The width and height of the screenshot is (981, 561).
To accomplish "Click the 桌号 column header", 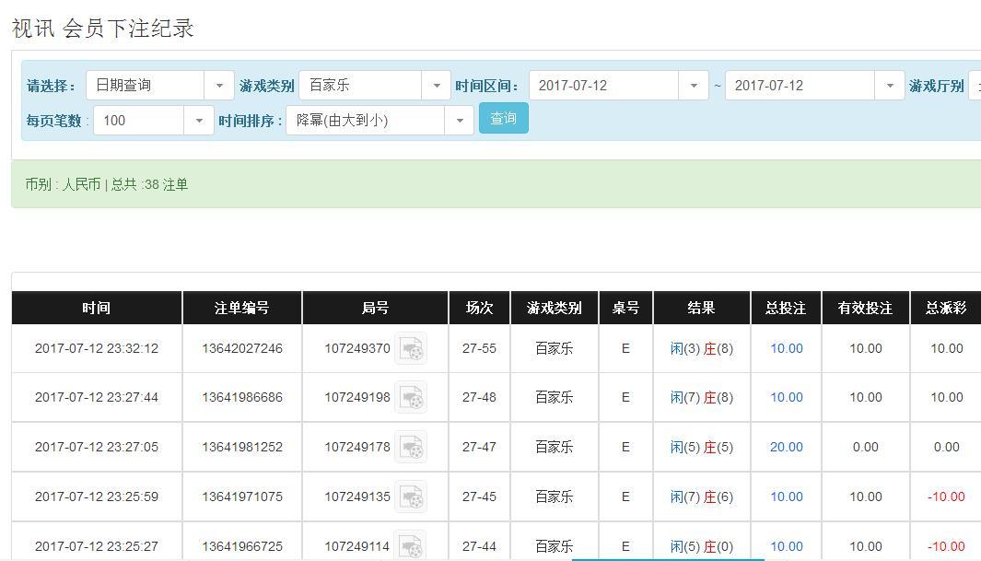I will 625,308.
